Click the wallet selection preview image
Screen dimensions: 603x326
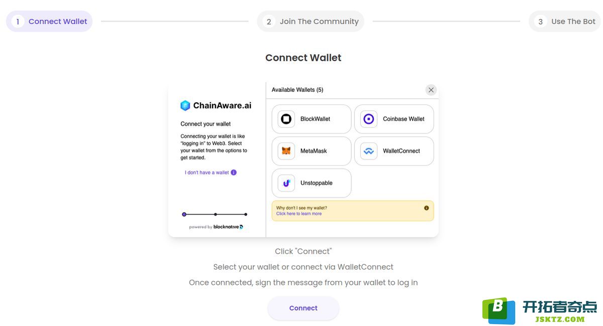click(304, 159)
